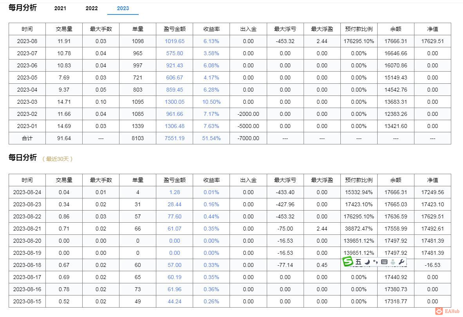The height and width of the screenshot is (317, 463).
Task: Click the 盈亏金额 header in monthly table
Action: coord(175,29)
